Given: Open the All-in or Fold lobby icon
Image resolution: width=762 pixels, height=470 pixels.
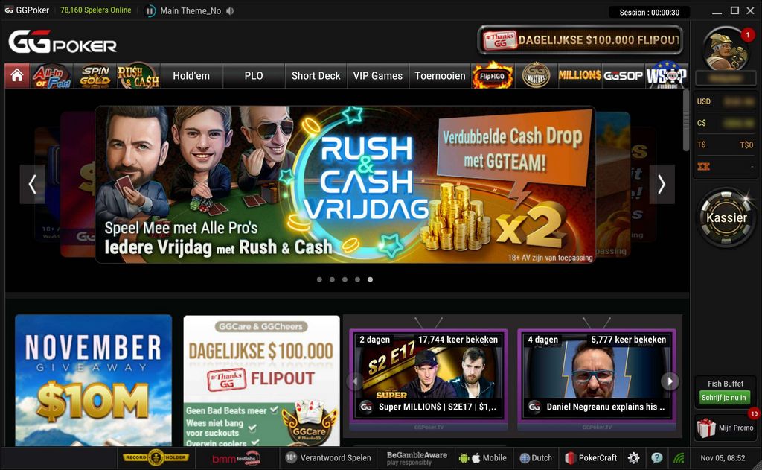Looking at the screenshot, I should pyautogui.click(x=52, y=75).
